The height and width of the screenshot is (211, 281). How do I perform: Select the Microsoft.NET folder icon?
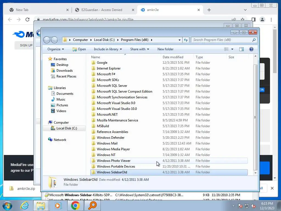pyautogui.click(x=93, y=115)
